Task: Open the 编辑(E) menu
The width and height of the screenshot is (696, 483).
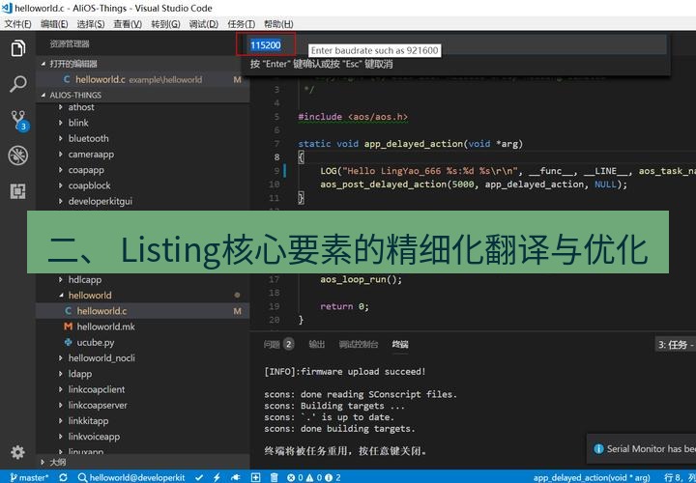Action: click(x=54, y=24)
